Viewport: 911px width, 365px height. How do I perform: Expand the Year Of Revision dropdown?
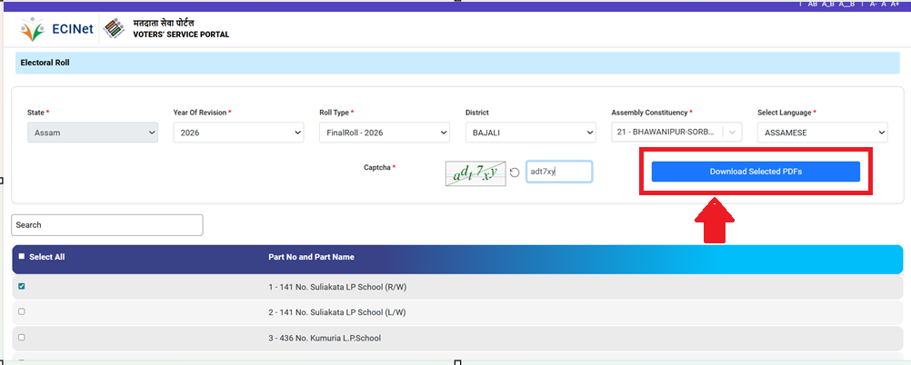click(x=238, y=133)
